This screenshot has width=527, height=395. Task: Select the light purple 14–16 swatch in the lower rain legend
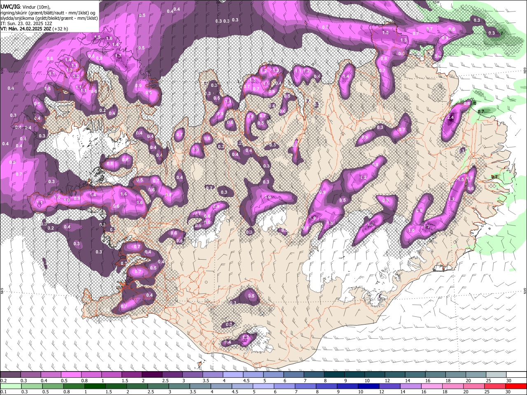[410, 386]
